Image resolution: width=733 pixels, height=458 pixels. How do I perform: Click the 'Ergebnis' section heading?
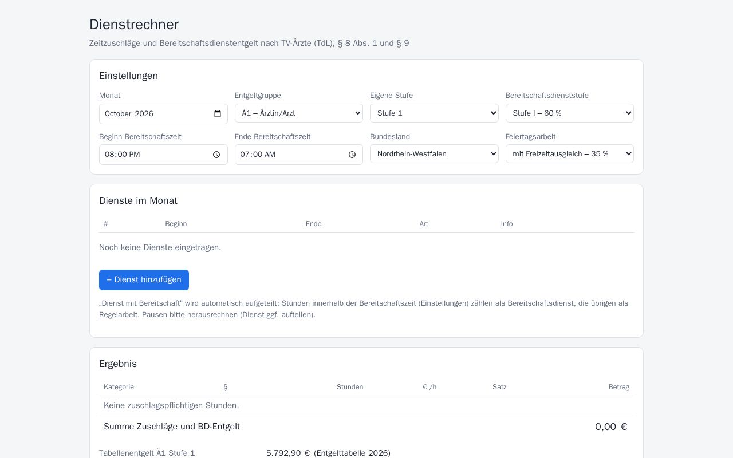118,364
